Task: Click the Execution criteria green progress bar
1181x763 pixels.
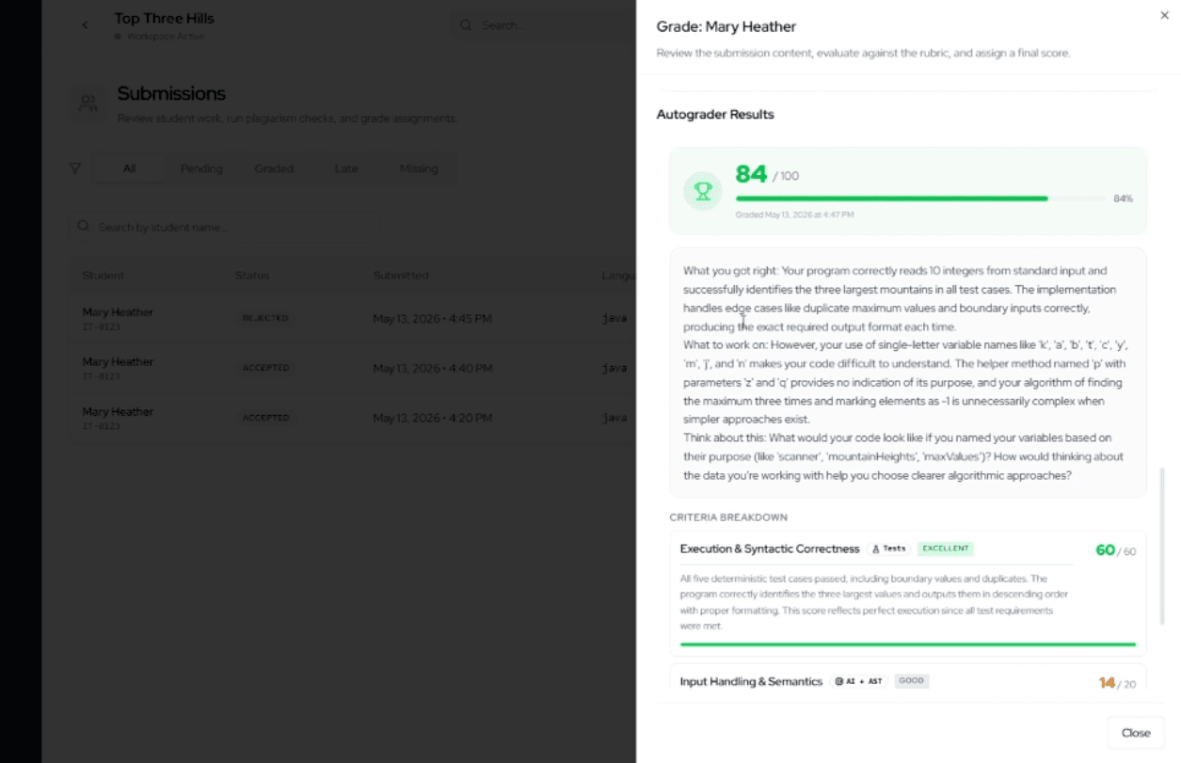Action: 907,644
